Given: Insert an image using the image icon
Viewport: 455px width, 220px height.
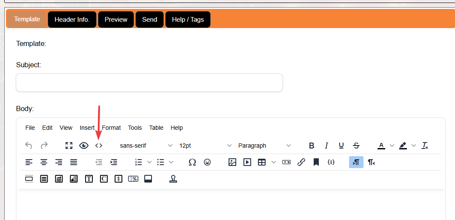Looking at the screenshot, I should 232,162.
